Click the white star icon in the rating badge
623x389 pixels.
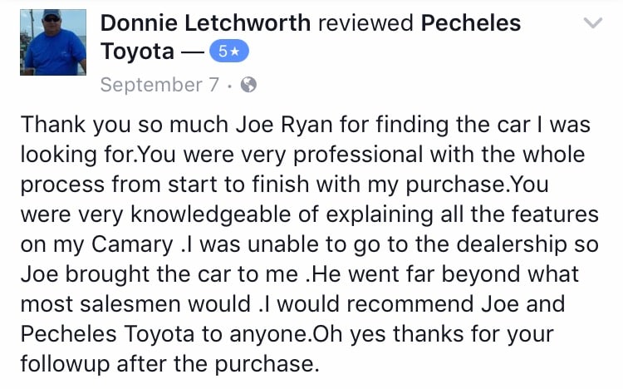click(x=235, y=52)
